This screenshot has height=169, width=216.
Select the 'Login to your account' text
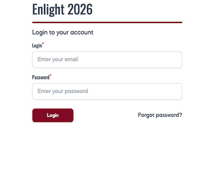click(63, 32)
